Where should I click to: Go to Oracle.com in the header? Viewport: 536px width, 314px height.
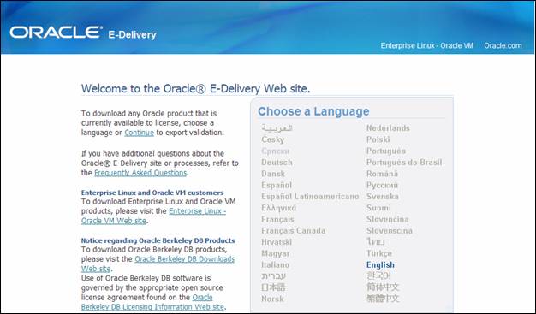tap(503, 46)
